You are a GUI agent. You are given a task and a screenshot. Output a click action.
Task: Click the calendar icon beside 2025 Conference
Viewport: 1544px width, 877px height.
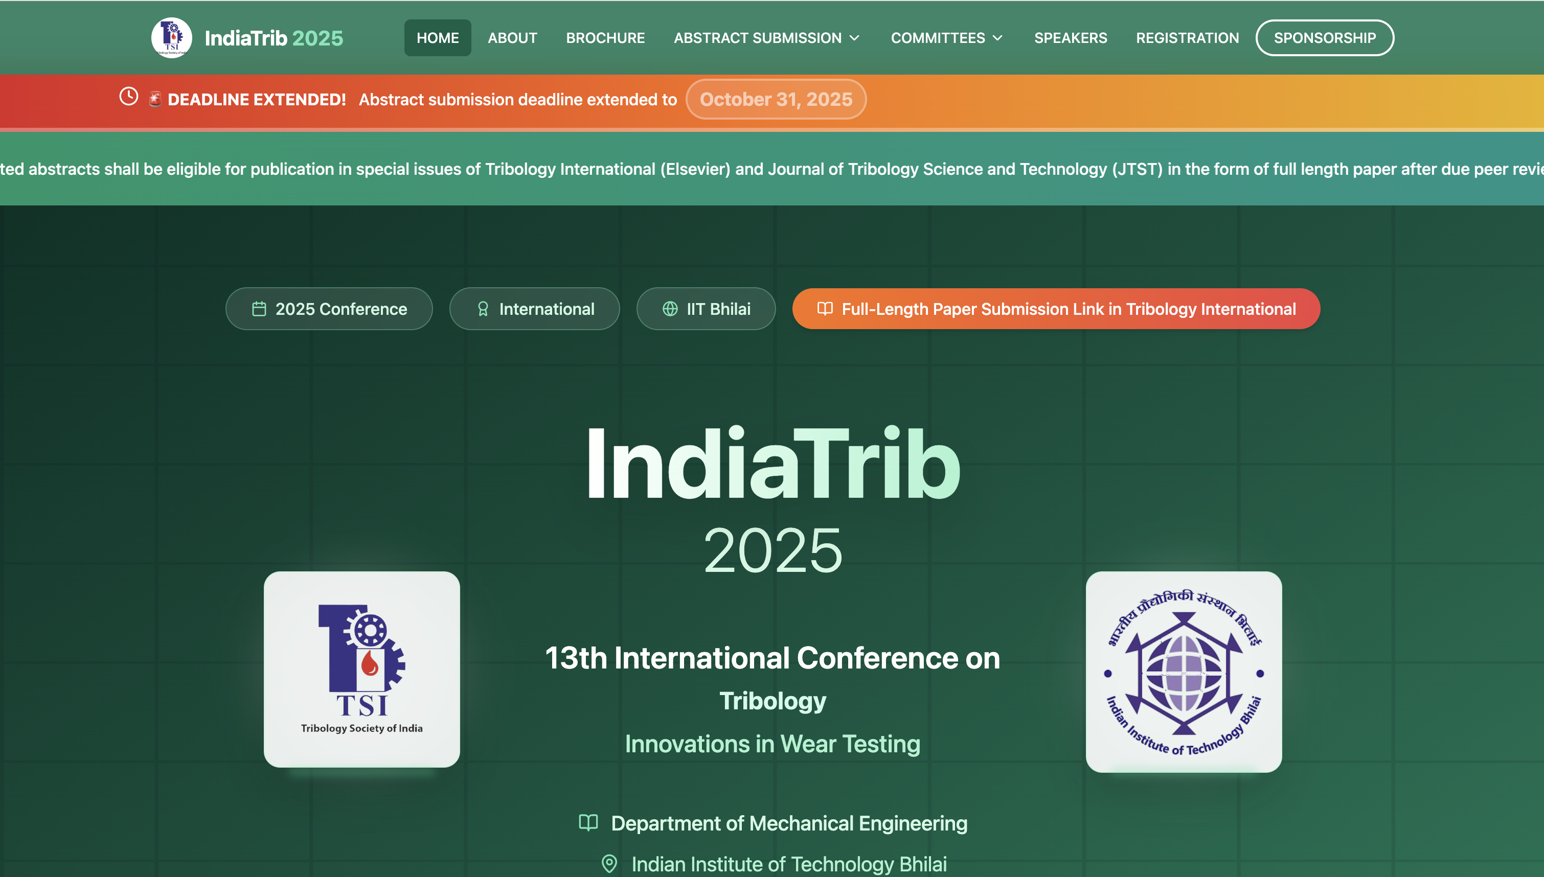point(259,309)
